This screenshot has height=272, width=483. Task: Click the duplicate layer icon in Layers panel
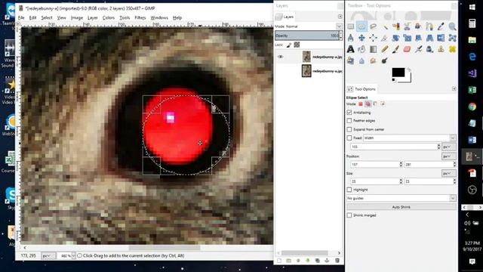coord(317,261)
